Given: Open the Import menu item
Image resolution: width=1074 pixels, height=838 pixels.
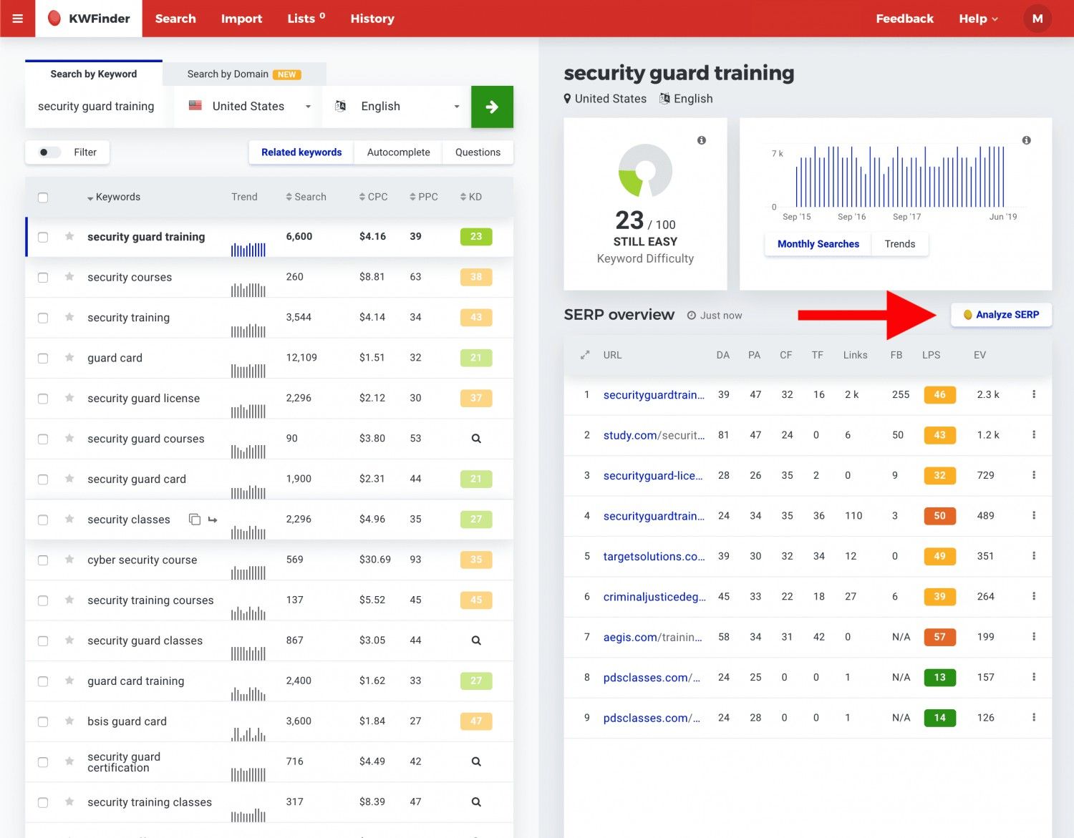Looking at the screenshot, I should pos(241,19).
